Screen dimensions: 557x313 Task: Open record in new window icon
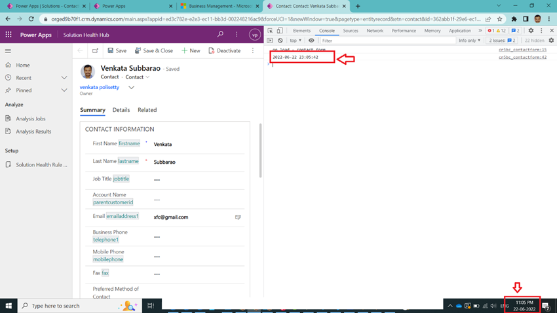point(95,50)
